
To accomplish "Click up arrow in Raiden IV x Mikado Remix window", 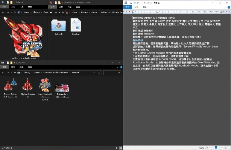I will point(63,12).
